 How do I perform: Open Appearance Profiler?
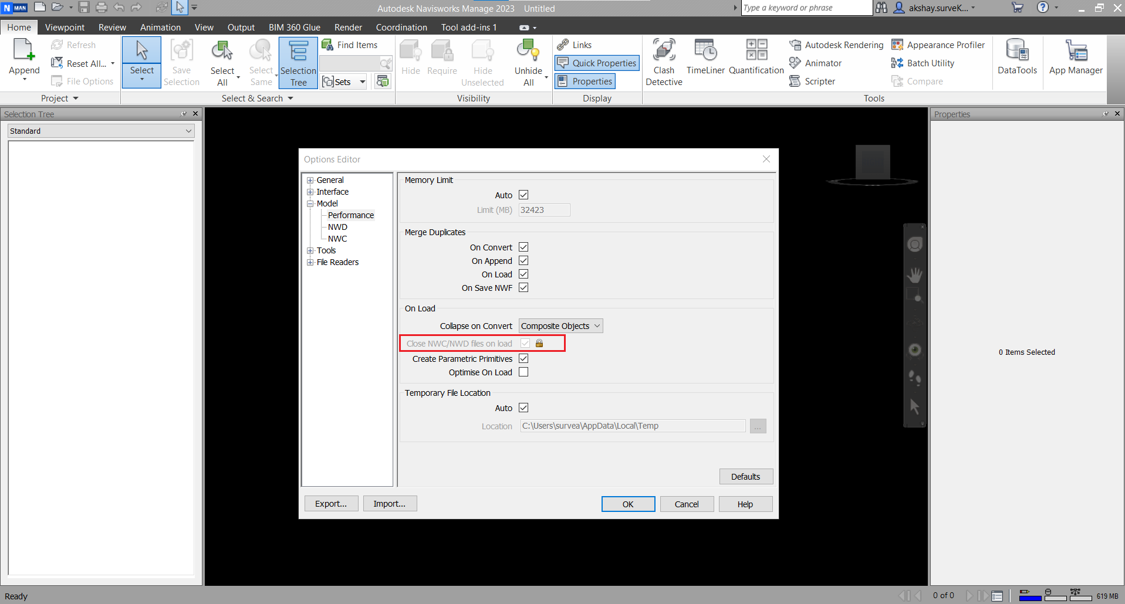tap(938, 45)
